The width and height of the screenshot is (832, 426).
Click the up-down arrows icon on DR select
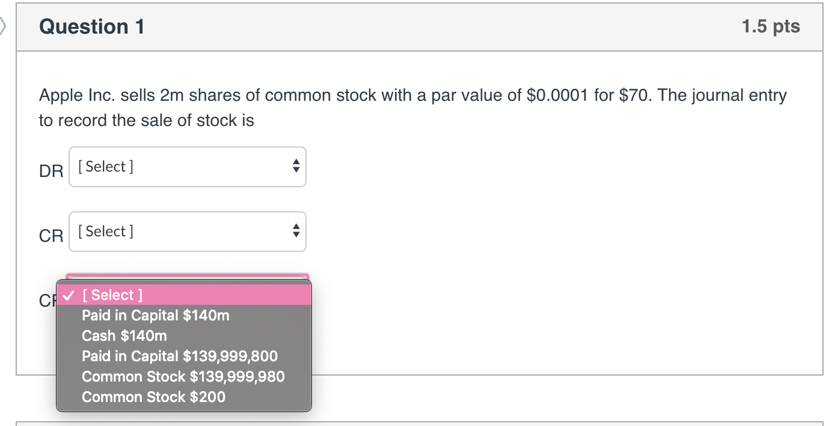(x=296, y=167)
